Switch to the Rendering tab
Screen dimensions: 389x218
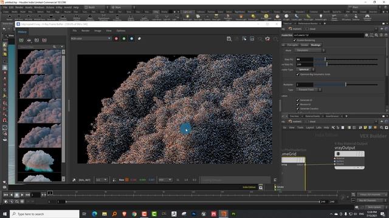point(315,45)
